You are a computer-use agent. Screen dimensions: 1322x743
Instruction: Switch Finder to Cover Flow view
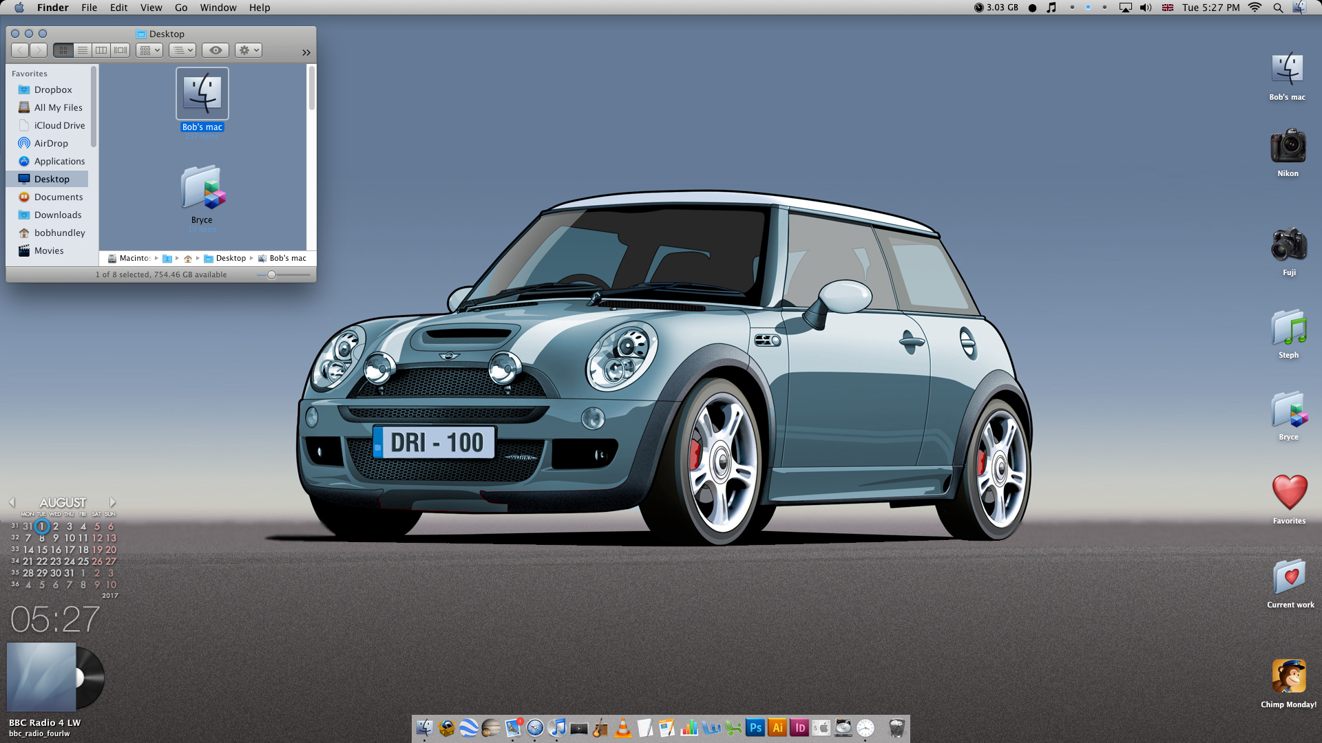(120, 50)
